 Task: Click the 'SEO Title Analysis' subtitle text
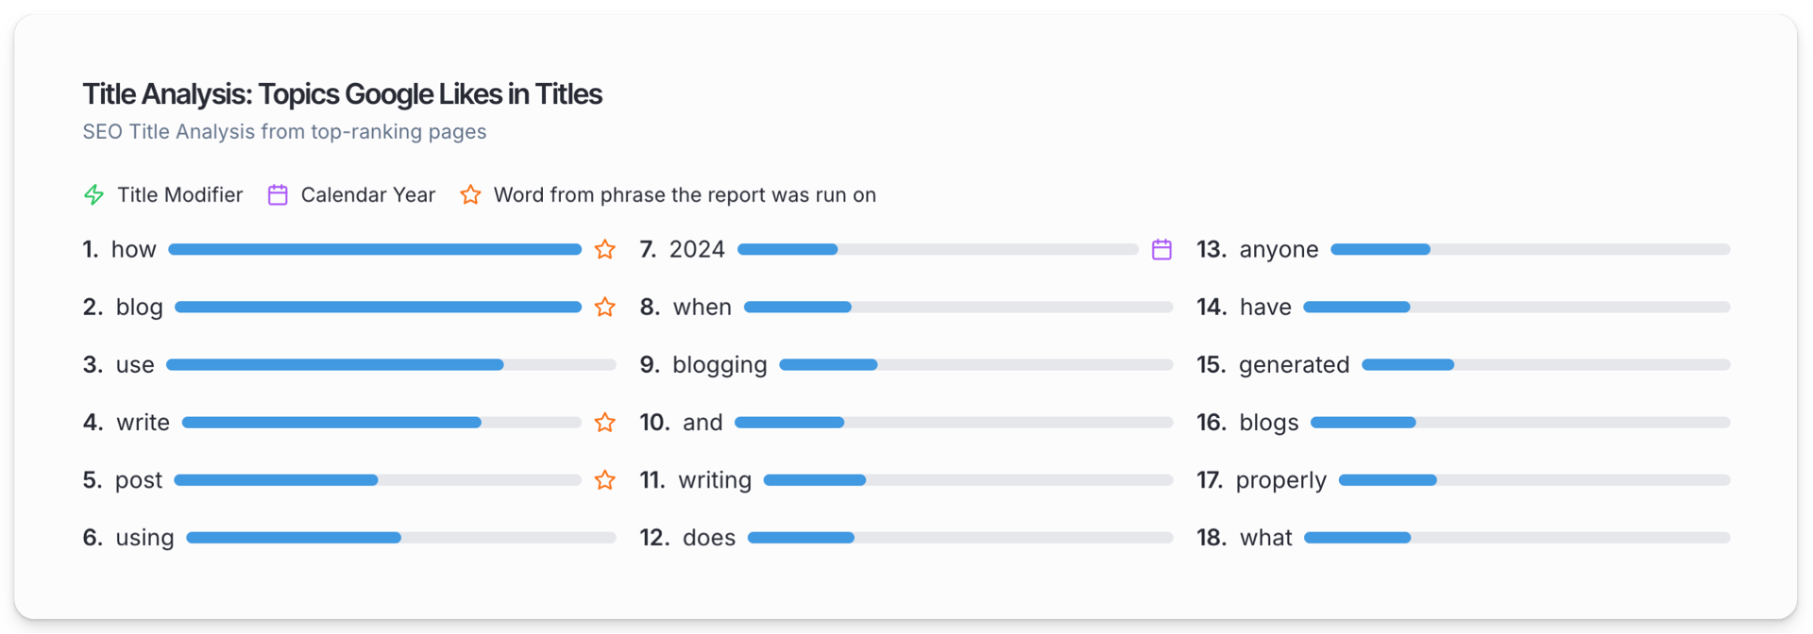[x=284, y=131]
